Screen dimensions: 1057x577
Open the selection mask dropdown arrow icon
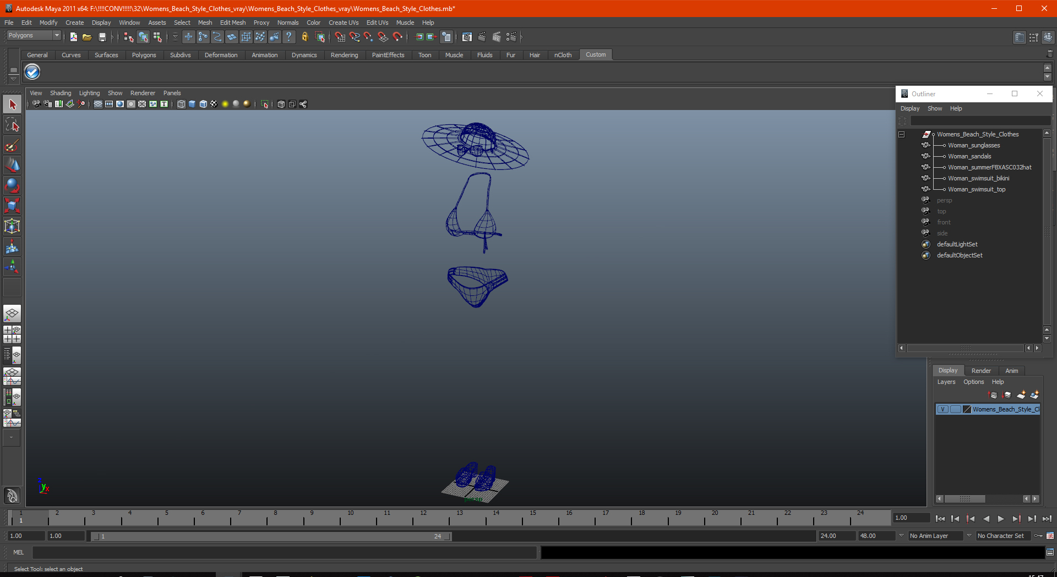point(175,37)
